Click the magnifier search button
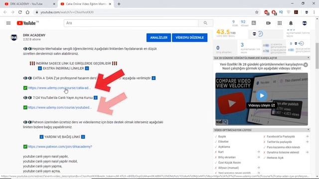The image size is (319, 179). coord(205,23)
